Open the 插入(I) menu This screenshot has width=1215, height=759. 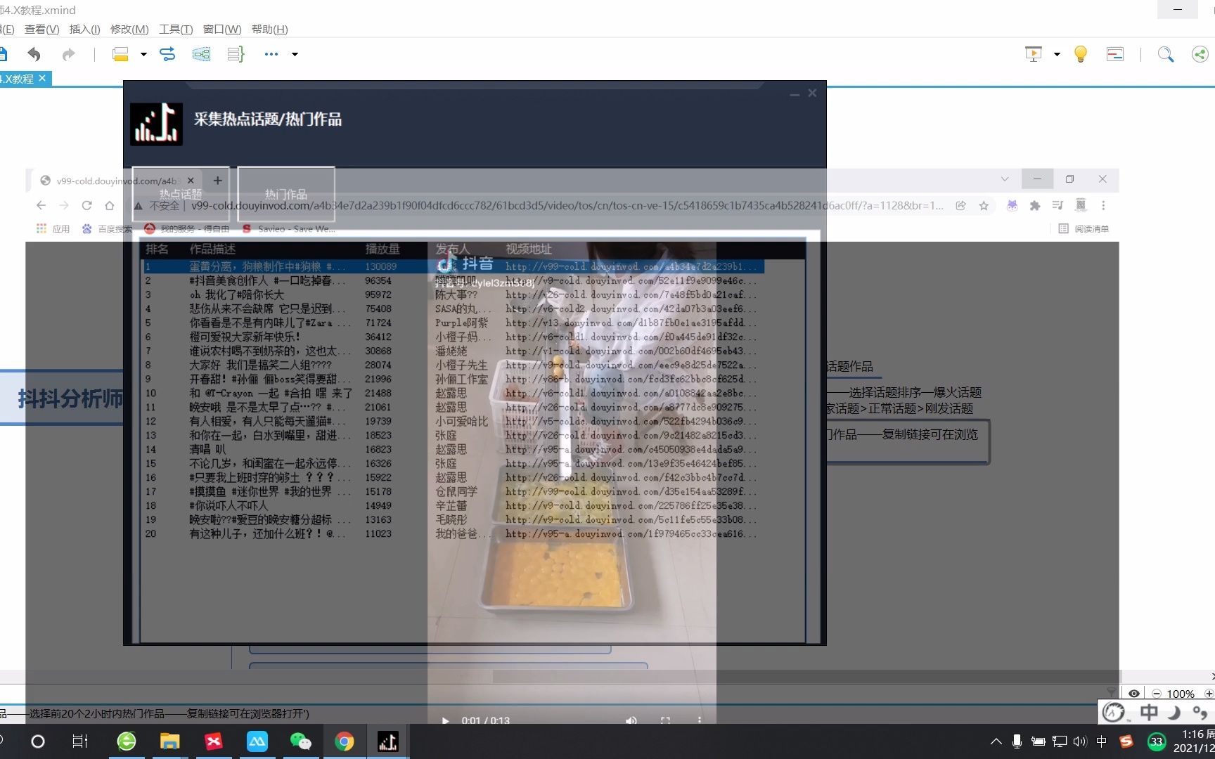click(85, 29)
